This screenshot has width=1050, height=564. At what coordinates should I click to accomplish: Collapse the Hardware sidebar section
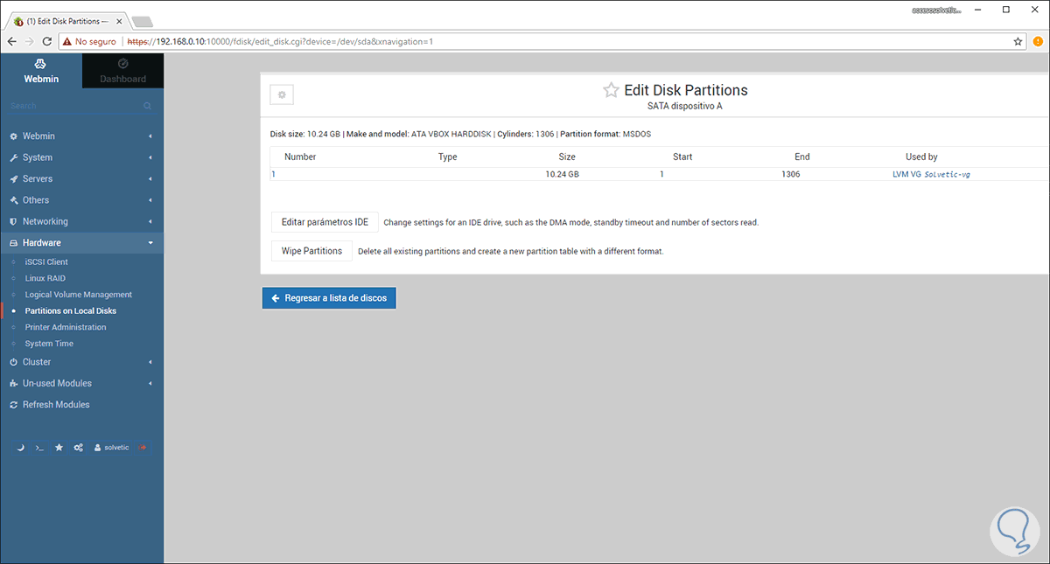[x=81, y=243]
